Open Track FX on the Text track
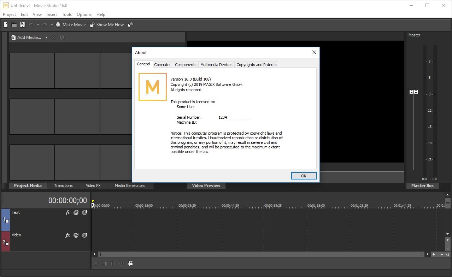This screenshot has height=277, width=452. click(x=68, y=213)
